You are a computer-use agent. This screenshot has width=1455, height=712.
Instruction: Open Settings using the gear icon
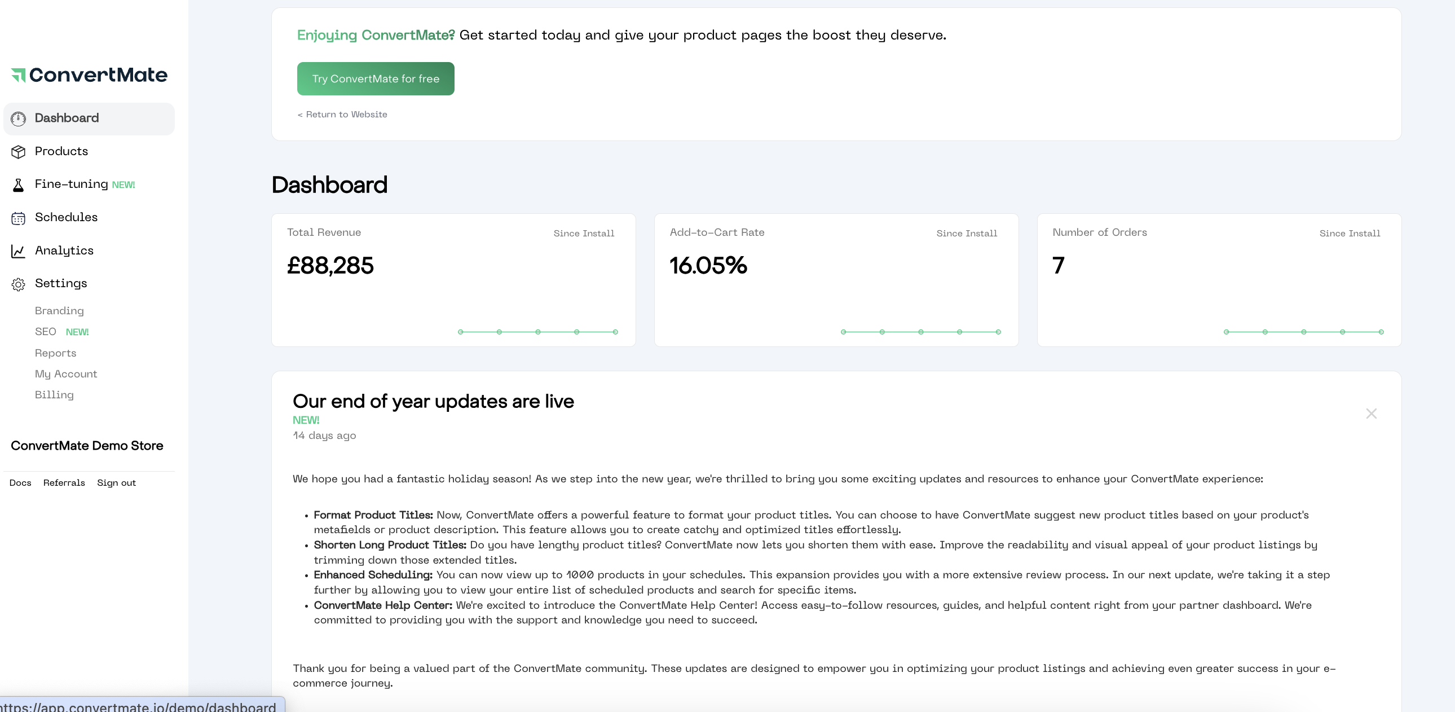point(19,284)
